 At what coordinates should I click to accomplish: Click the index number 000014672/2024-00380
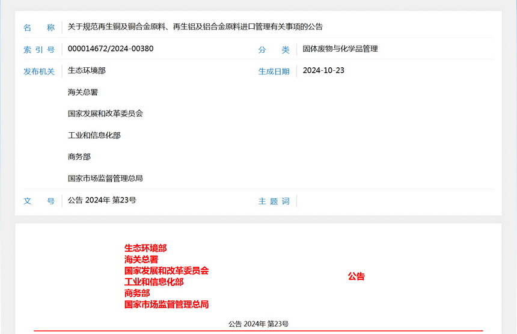click(x=111, y=49)
